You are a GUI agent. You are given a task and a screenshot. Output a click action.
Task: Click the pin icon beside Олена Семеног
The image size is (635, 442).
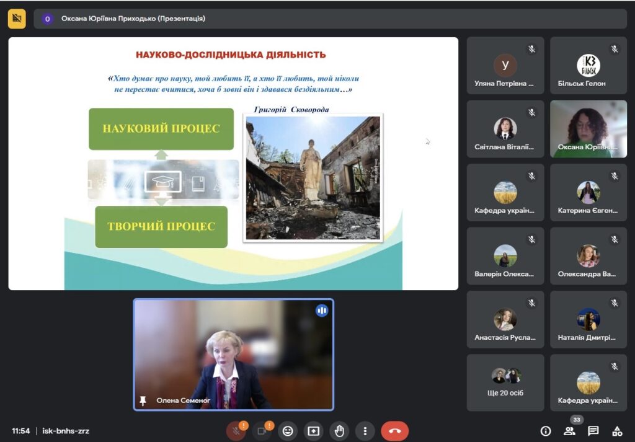(x=143, y=400)
